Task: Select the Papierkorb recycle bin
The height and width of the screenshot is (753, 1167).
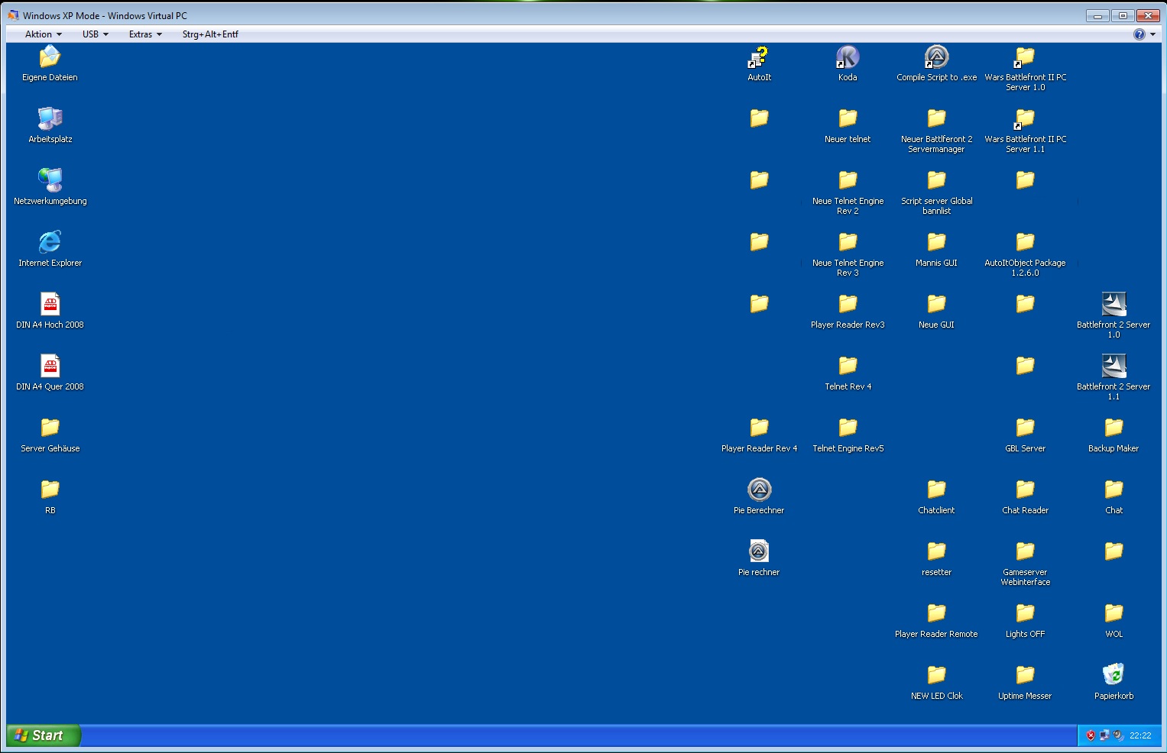Action: click(x=1114, y=675)
